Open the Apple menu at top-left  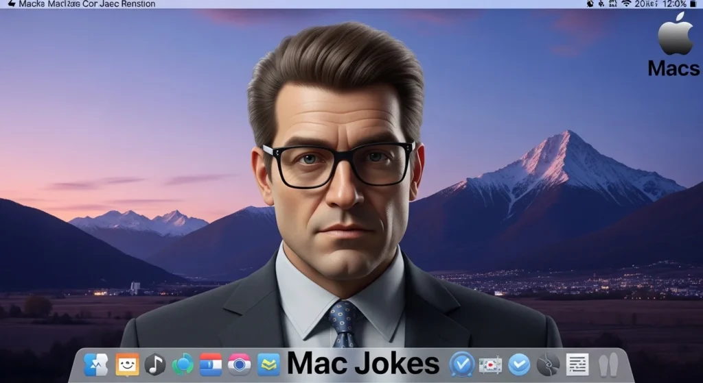point(12,3)
